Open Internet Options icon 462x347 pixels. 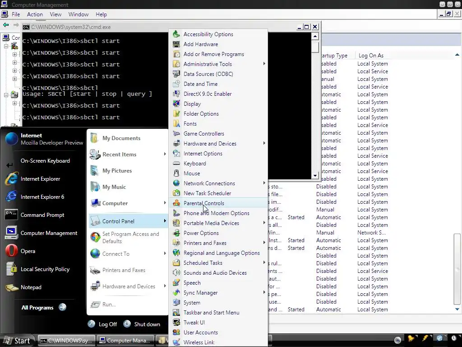176,154
